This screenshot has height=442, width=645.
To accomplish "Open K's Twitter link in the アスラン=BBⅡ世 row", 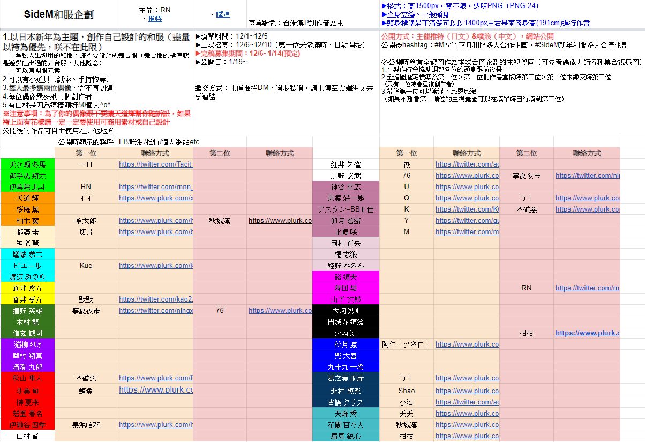I will pyautogui.click(x=467, y=209).
